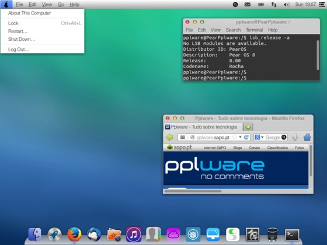The height and width of the screenshot is (245, 327).
Task: Open the Terminal window's File menu
Action: point(189,30)
